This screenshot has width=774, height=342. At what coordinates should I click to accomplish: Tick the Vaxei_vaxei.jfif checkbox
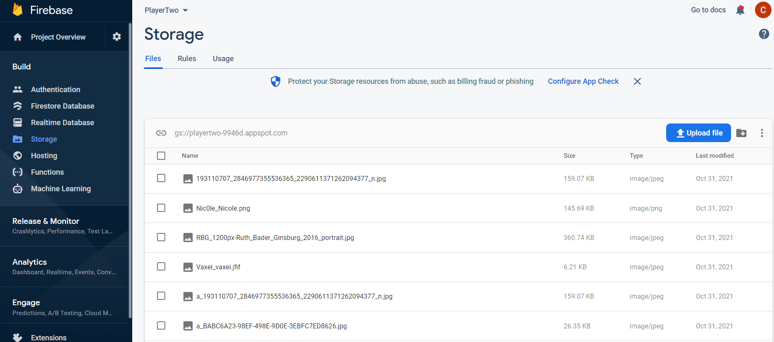pyautogui.click(x=161, y=266)
